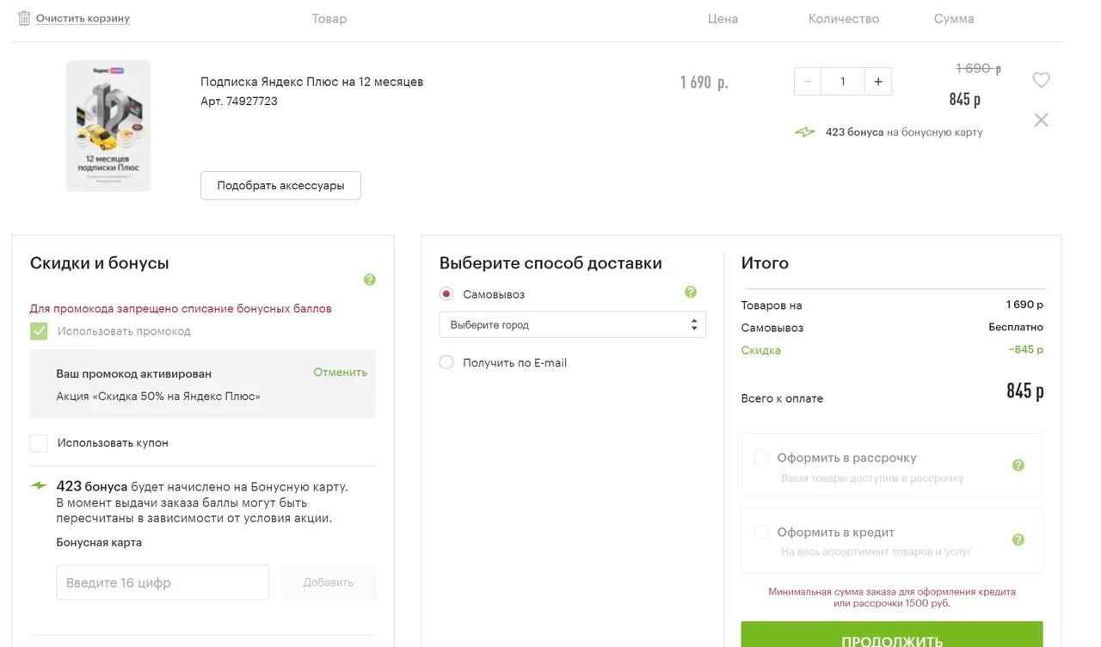Cancel the activated promo code via 'Отменить'
This screenshot has width=1101, height=647.
(x=340, y=372)
